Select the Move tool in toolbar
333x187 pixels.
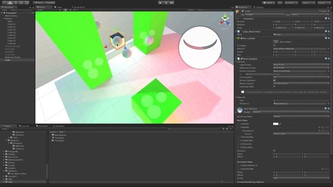[10, 3]
